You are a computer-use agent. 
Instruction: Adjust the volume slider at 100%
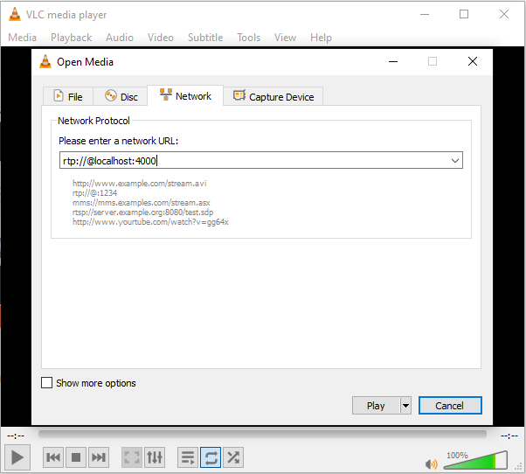pos(475,460)
